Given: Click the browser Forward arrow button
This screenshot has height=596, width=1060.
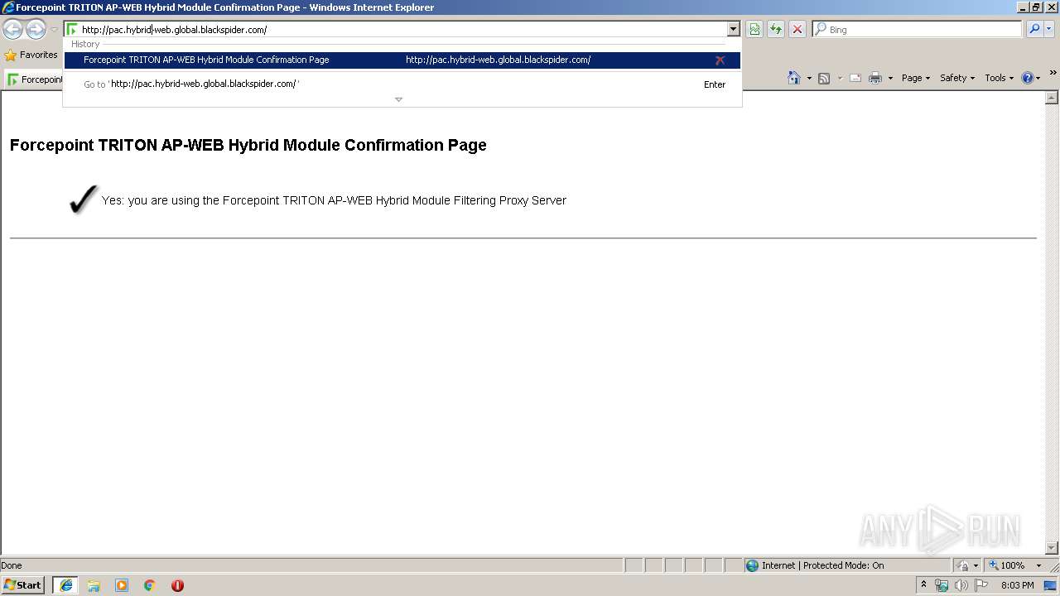Looking at the screenshot, I should click(x=36, y=30).
